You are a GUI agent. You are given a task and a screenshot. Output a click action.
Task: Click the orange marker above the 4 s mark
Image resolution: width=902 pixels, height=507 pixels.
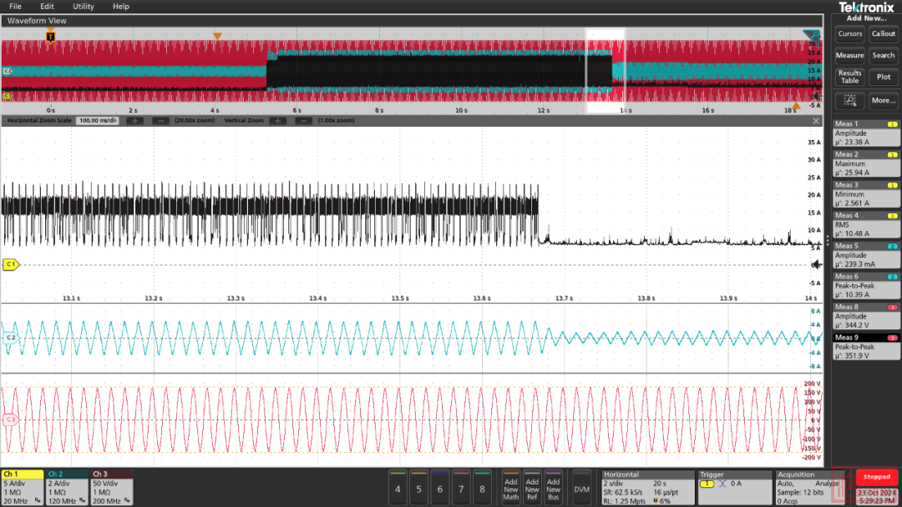(x=217, y=36)
